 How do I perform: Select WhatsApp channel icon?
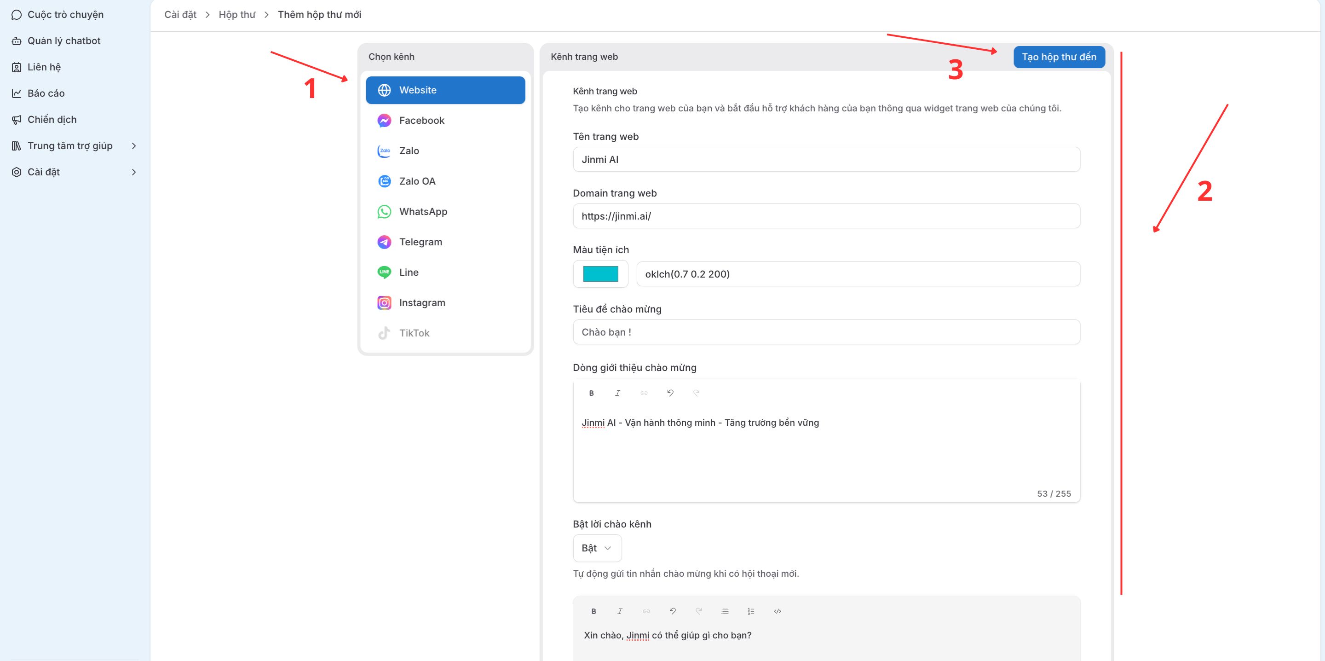click(x=384, y=212)
